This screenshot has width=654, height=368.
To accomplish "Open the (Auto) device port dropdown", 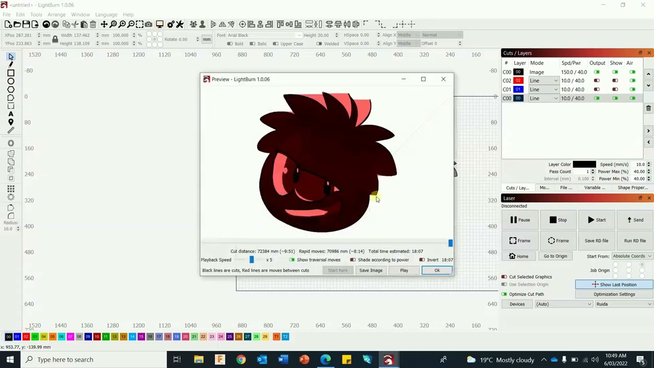I will pyautogui.click(x=564, y=304).
